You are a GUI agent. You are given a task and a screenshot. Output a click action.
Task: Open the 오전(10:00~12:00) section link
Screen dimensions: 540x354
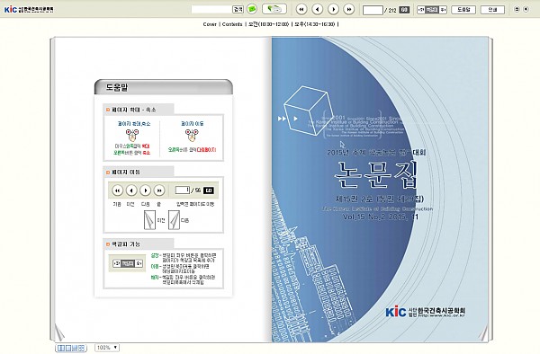tap(268, 24)
